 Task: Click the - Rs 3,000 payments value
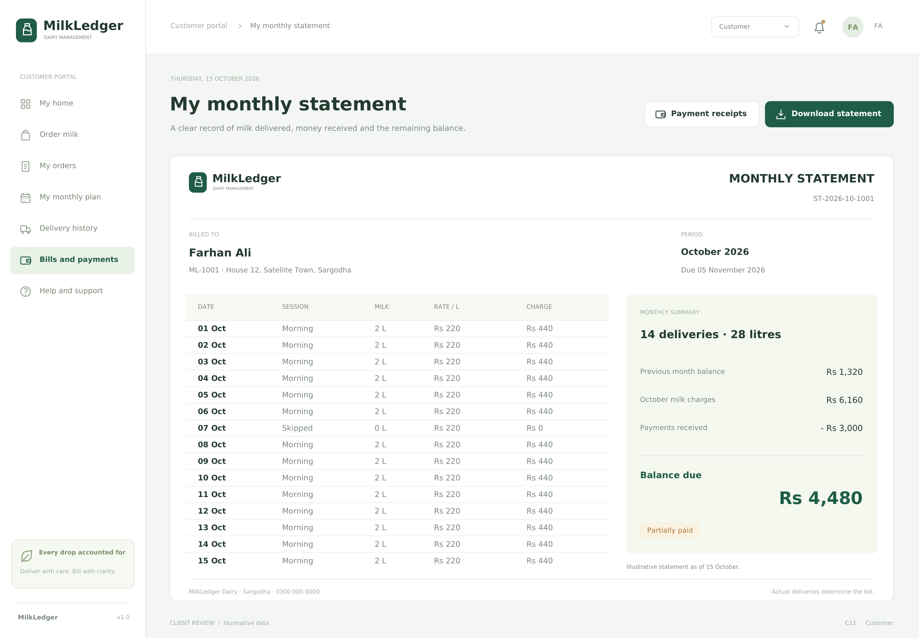841,428
